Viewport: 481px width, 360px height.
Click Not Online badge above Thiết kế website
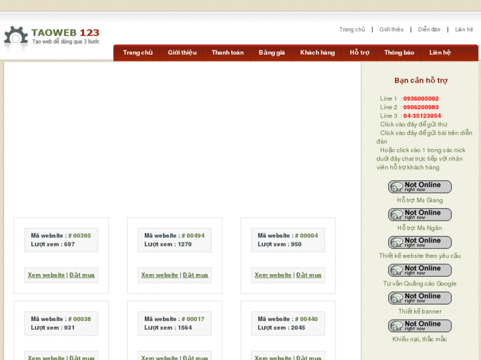coord(419,242)
